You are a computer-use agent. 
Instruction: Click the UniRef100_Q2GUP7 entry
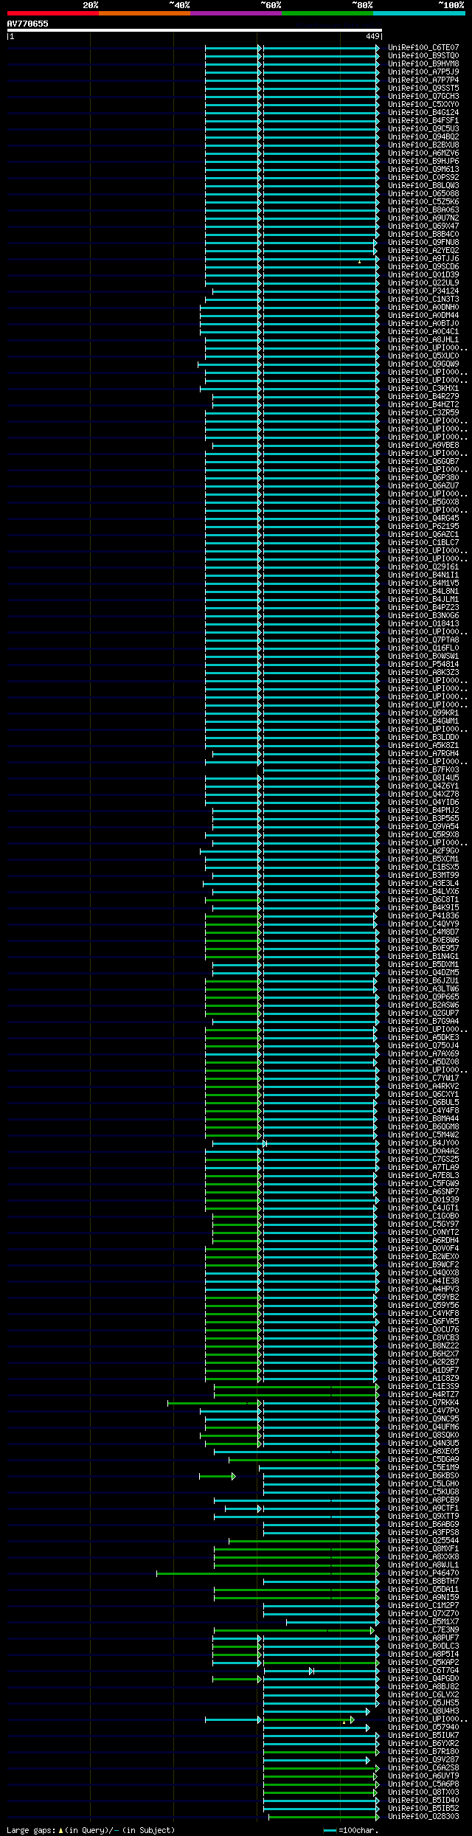(423, 1014)
